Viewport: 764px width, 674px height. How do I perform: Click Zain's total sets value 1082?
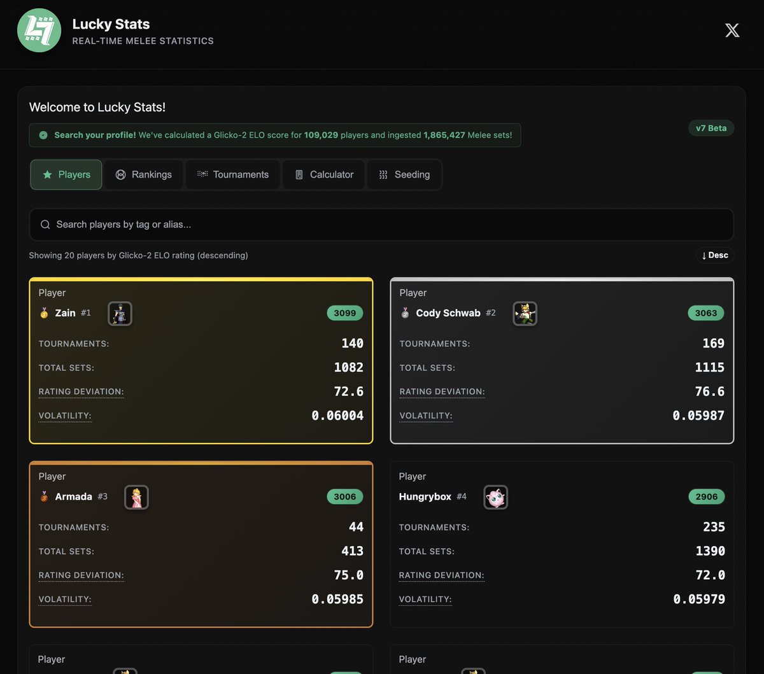pyautogui.click(x=349, y=367)
